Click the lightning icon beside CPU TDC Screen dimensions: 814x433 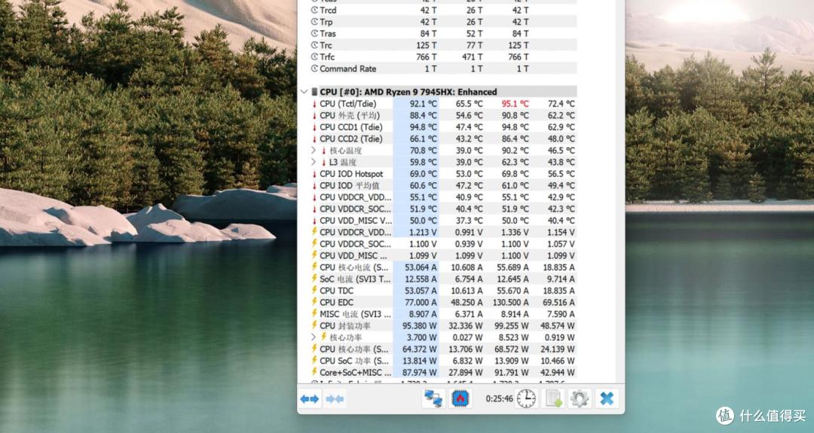(x=314, y=291)
